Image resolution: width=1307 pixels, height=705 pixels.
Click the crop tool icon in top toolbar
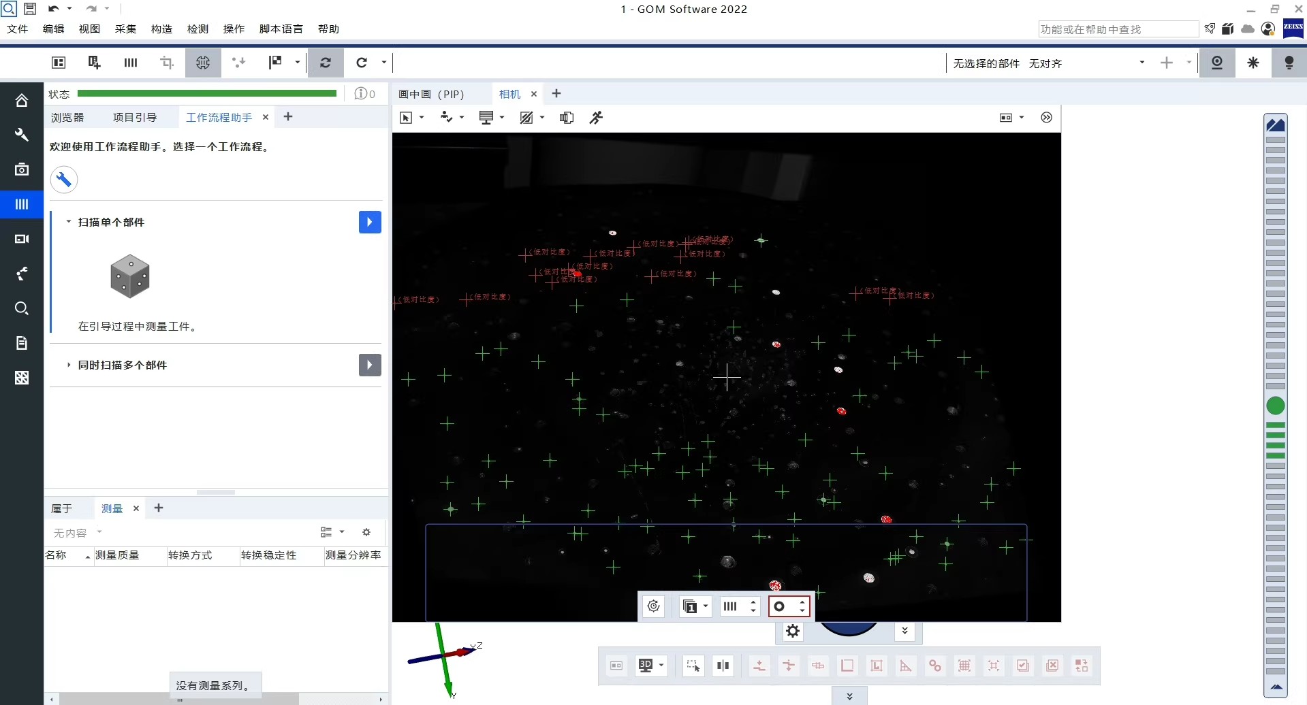167,63
